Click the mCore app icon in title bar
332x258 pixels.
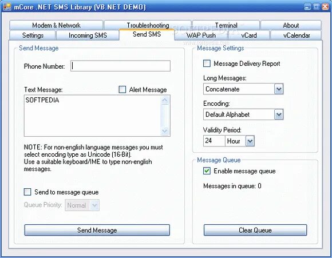[x=7, y=7]
